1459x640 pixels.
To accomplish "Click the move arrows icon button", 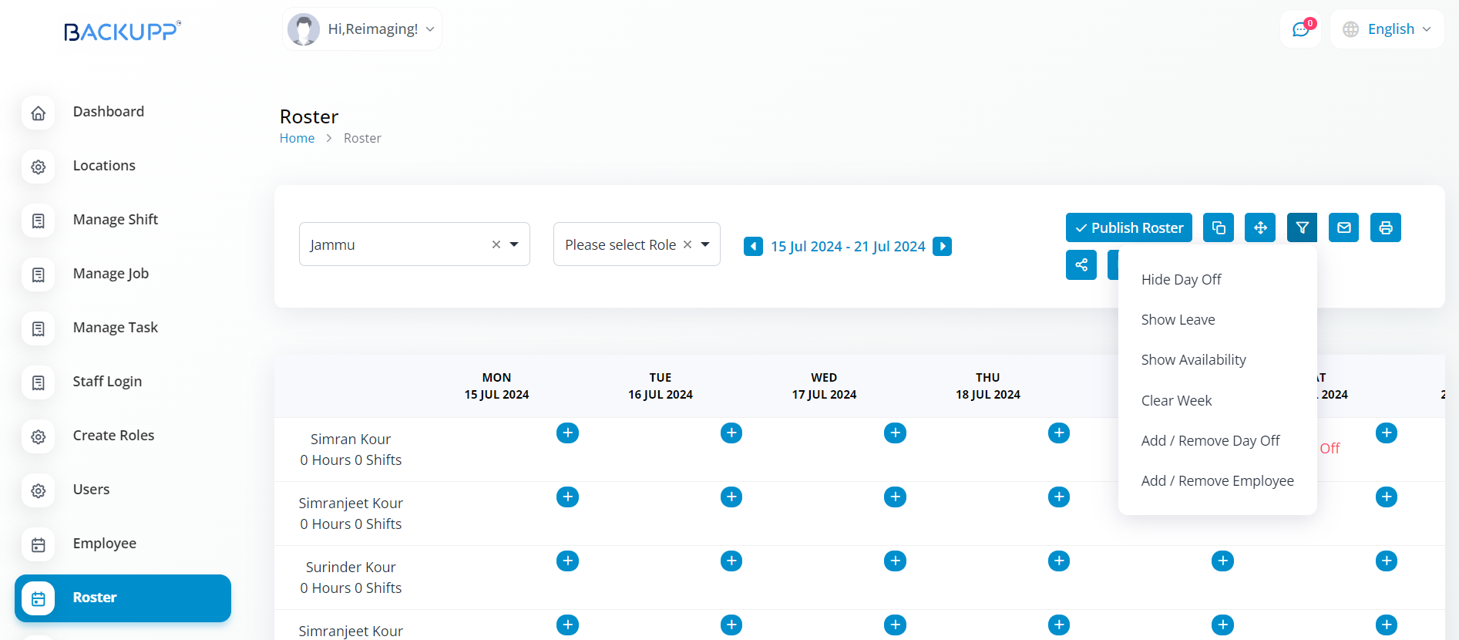I will pyautogui.click(x=1259, y=227).
